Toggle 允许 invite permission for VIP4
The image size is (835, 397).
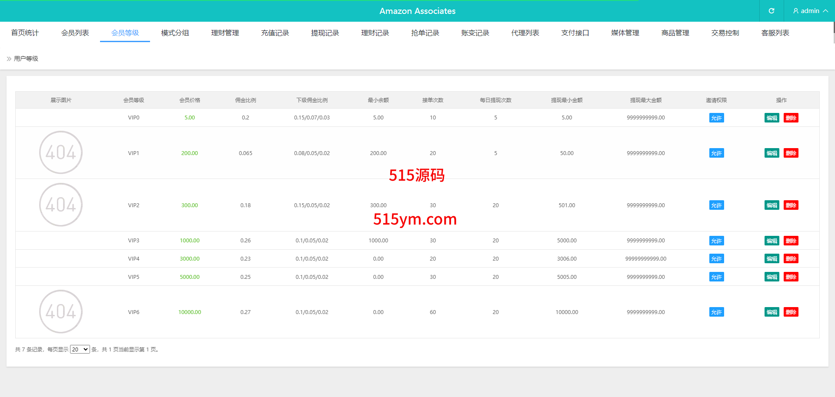716,259
